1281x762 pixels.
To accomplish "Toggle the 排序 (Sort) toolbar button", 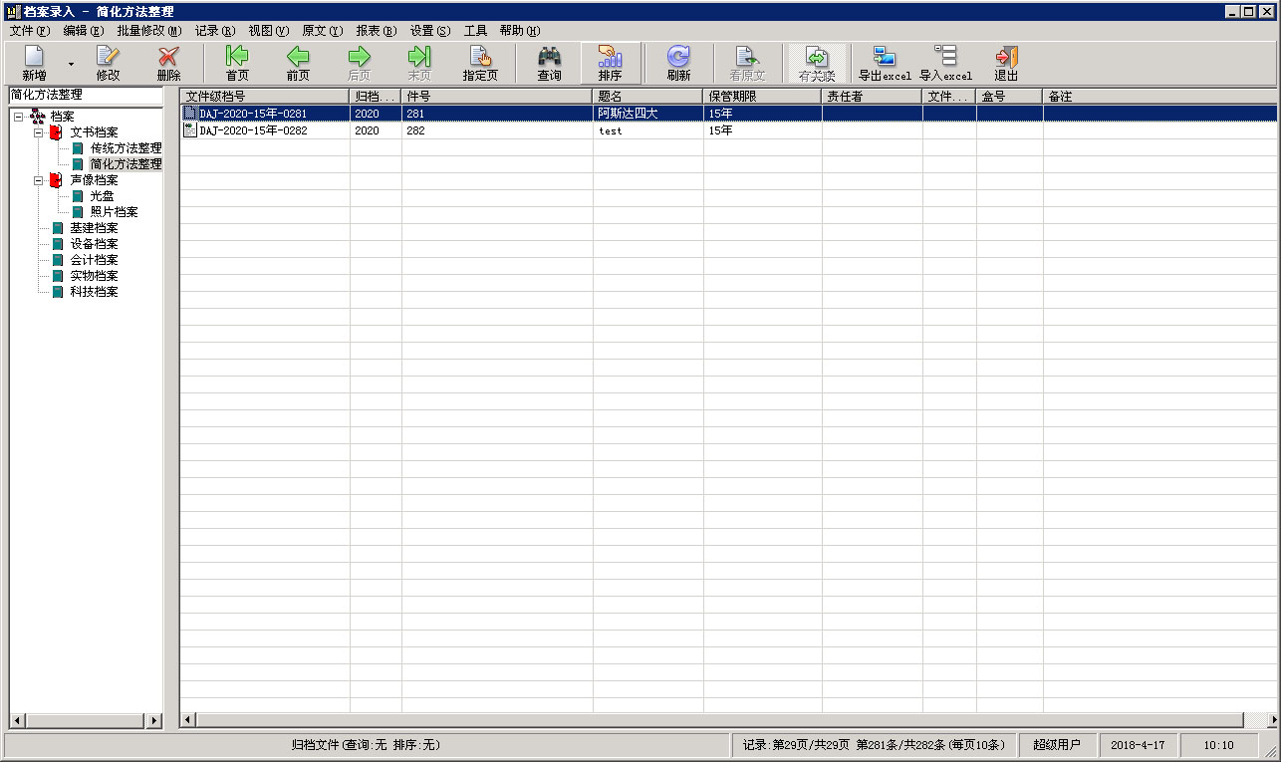I will [610, 63].
